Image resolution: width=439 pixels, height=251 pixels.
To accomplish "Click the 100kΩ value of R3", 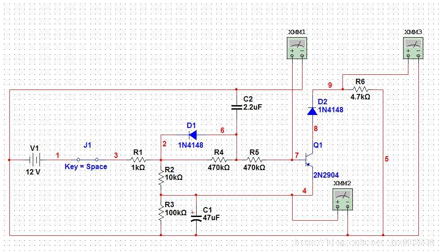I will point(176,213).
